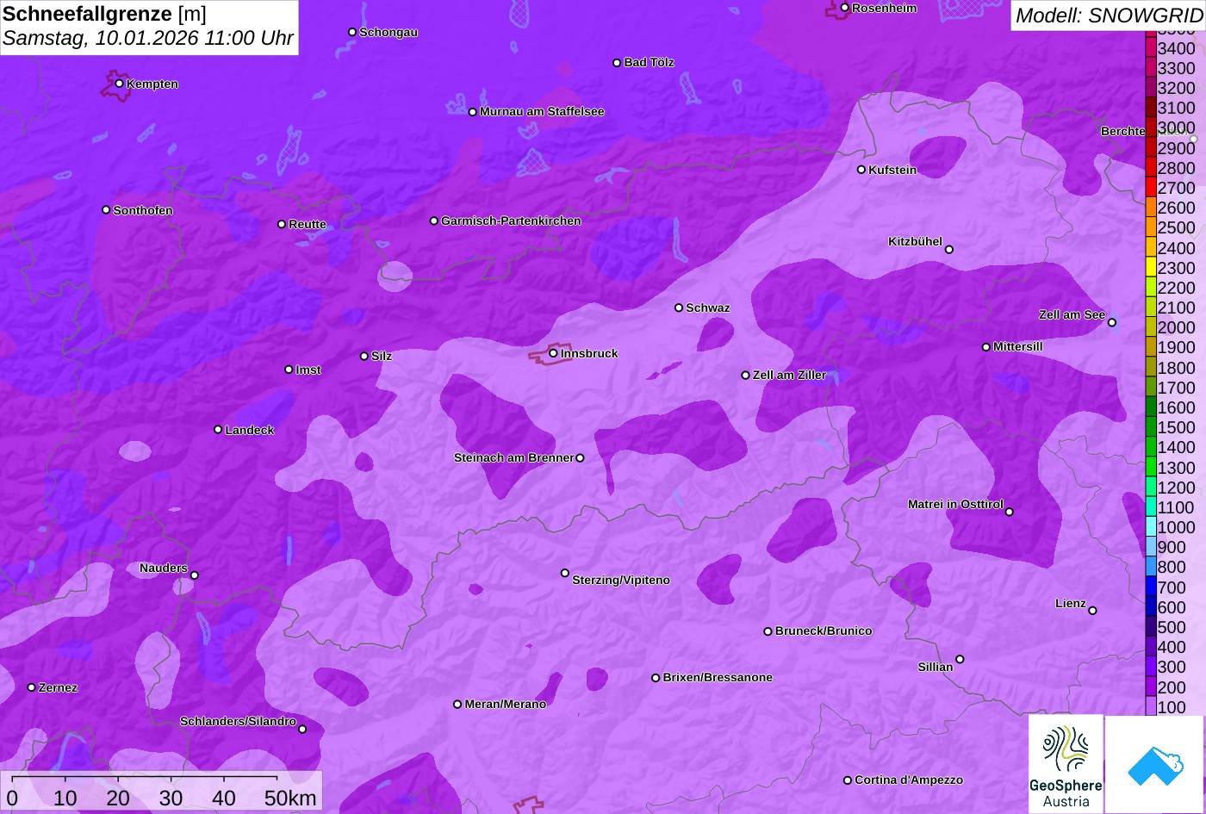Click the Landeck marker dot
Screen dimensions: 1206x814
pyautogui.click(x=218, y=429)
